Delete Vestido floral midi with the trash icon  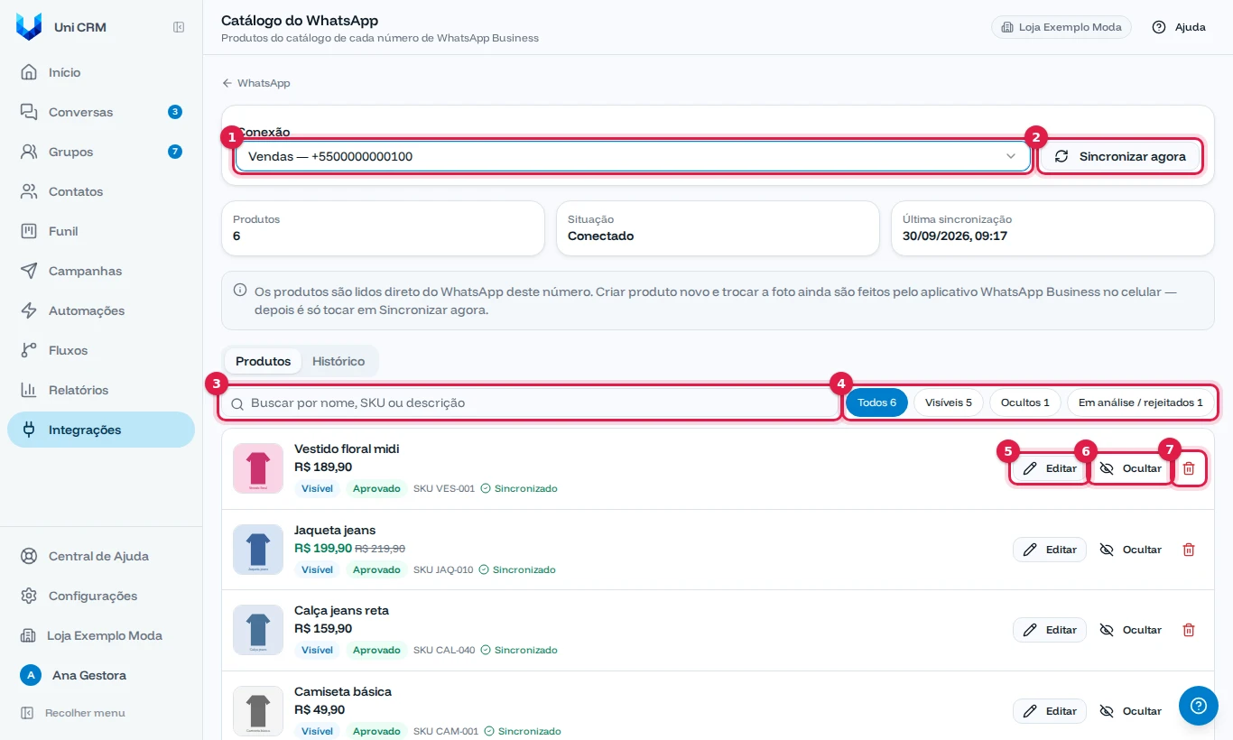1189,468
